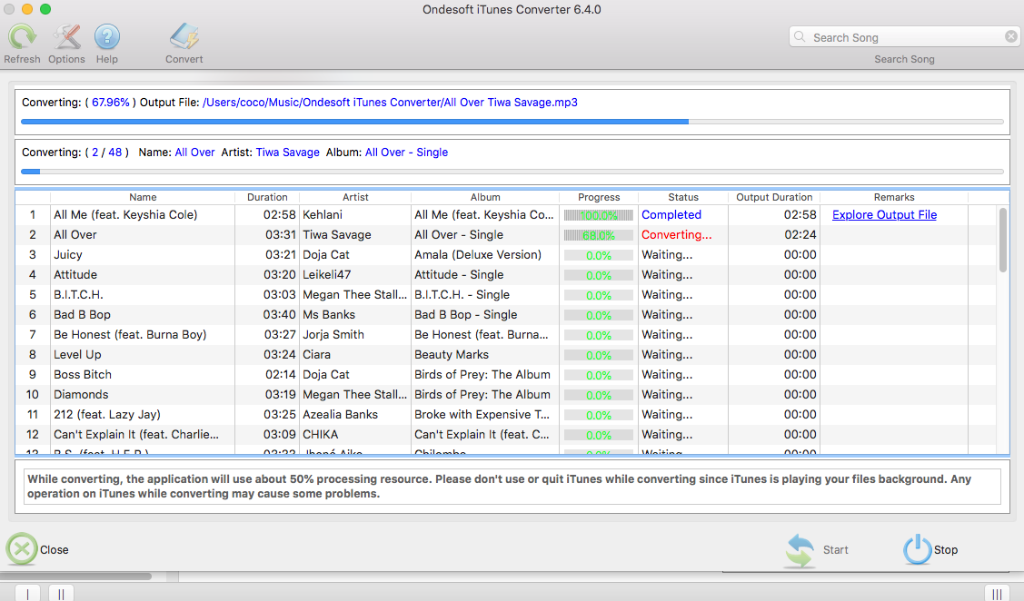
Task: Click the two-bar icon at the bottom left
Action: (x=61, y=593)
